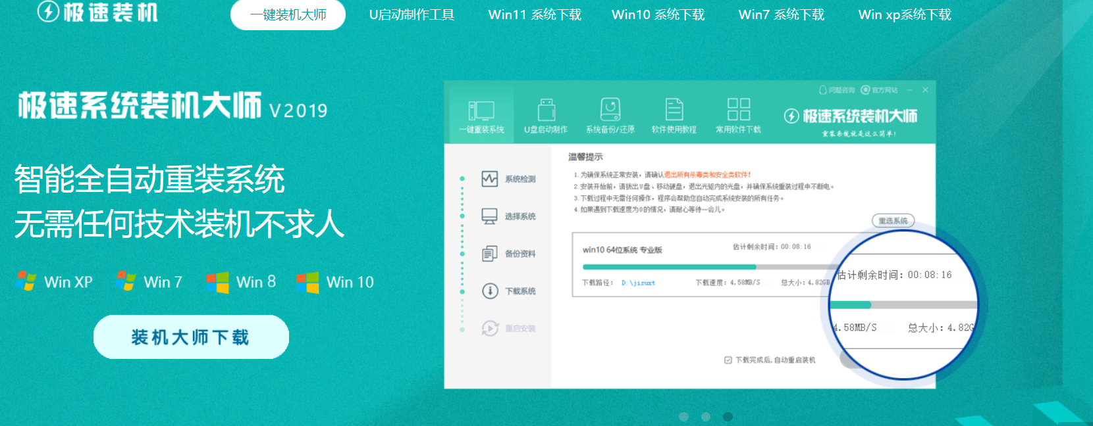Select 常用软件下载 grid icon

[x=739, y=109]
